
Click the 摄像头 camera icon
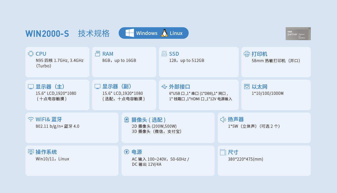(x=127, y=119)
